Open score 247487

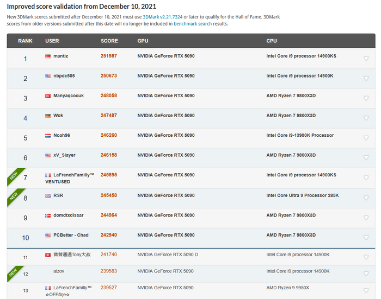point(109,116)
